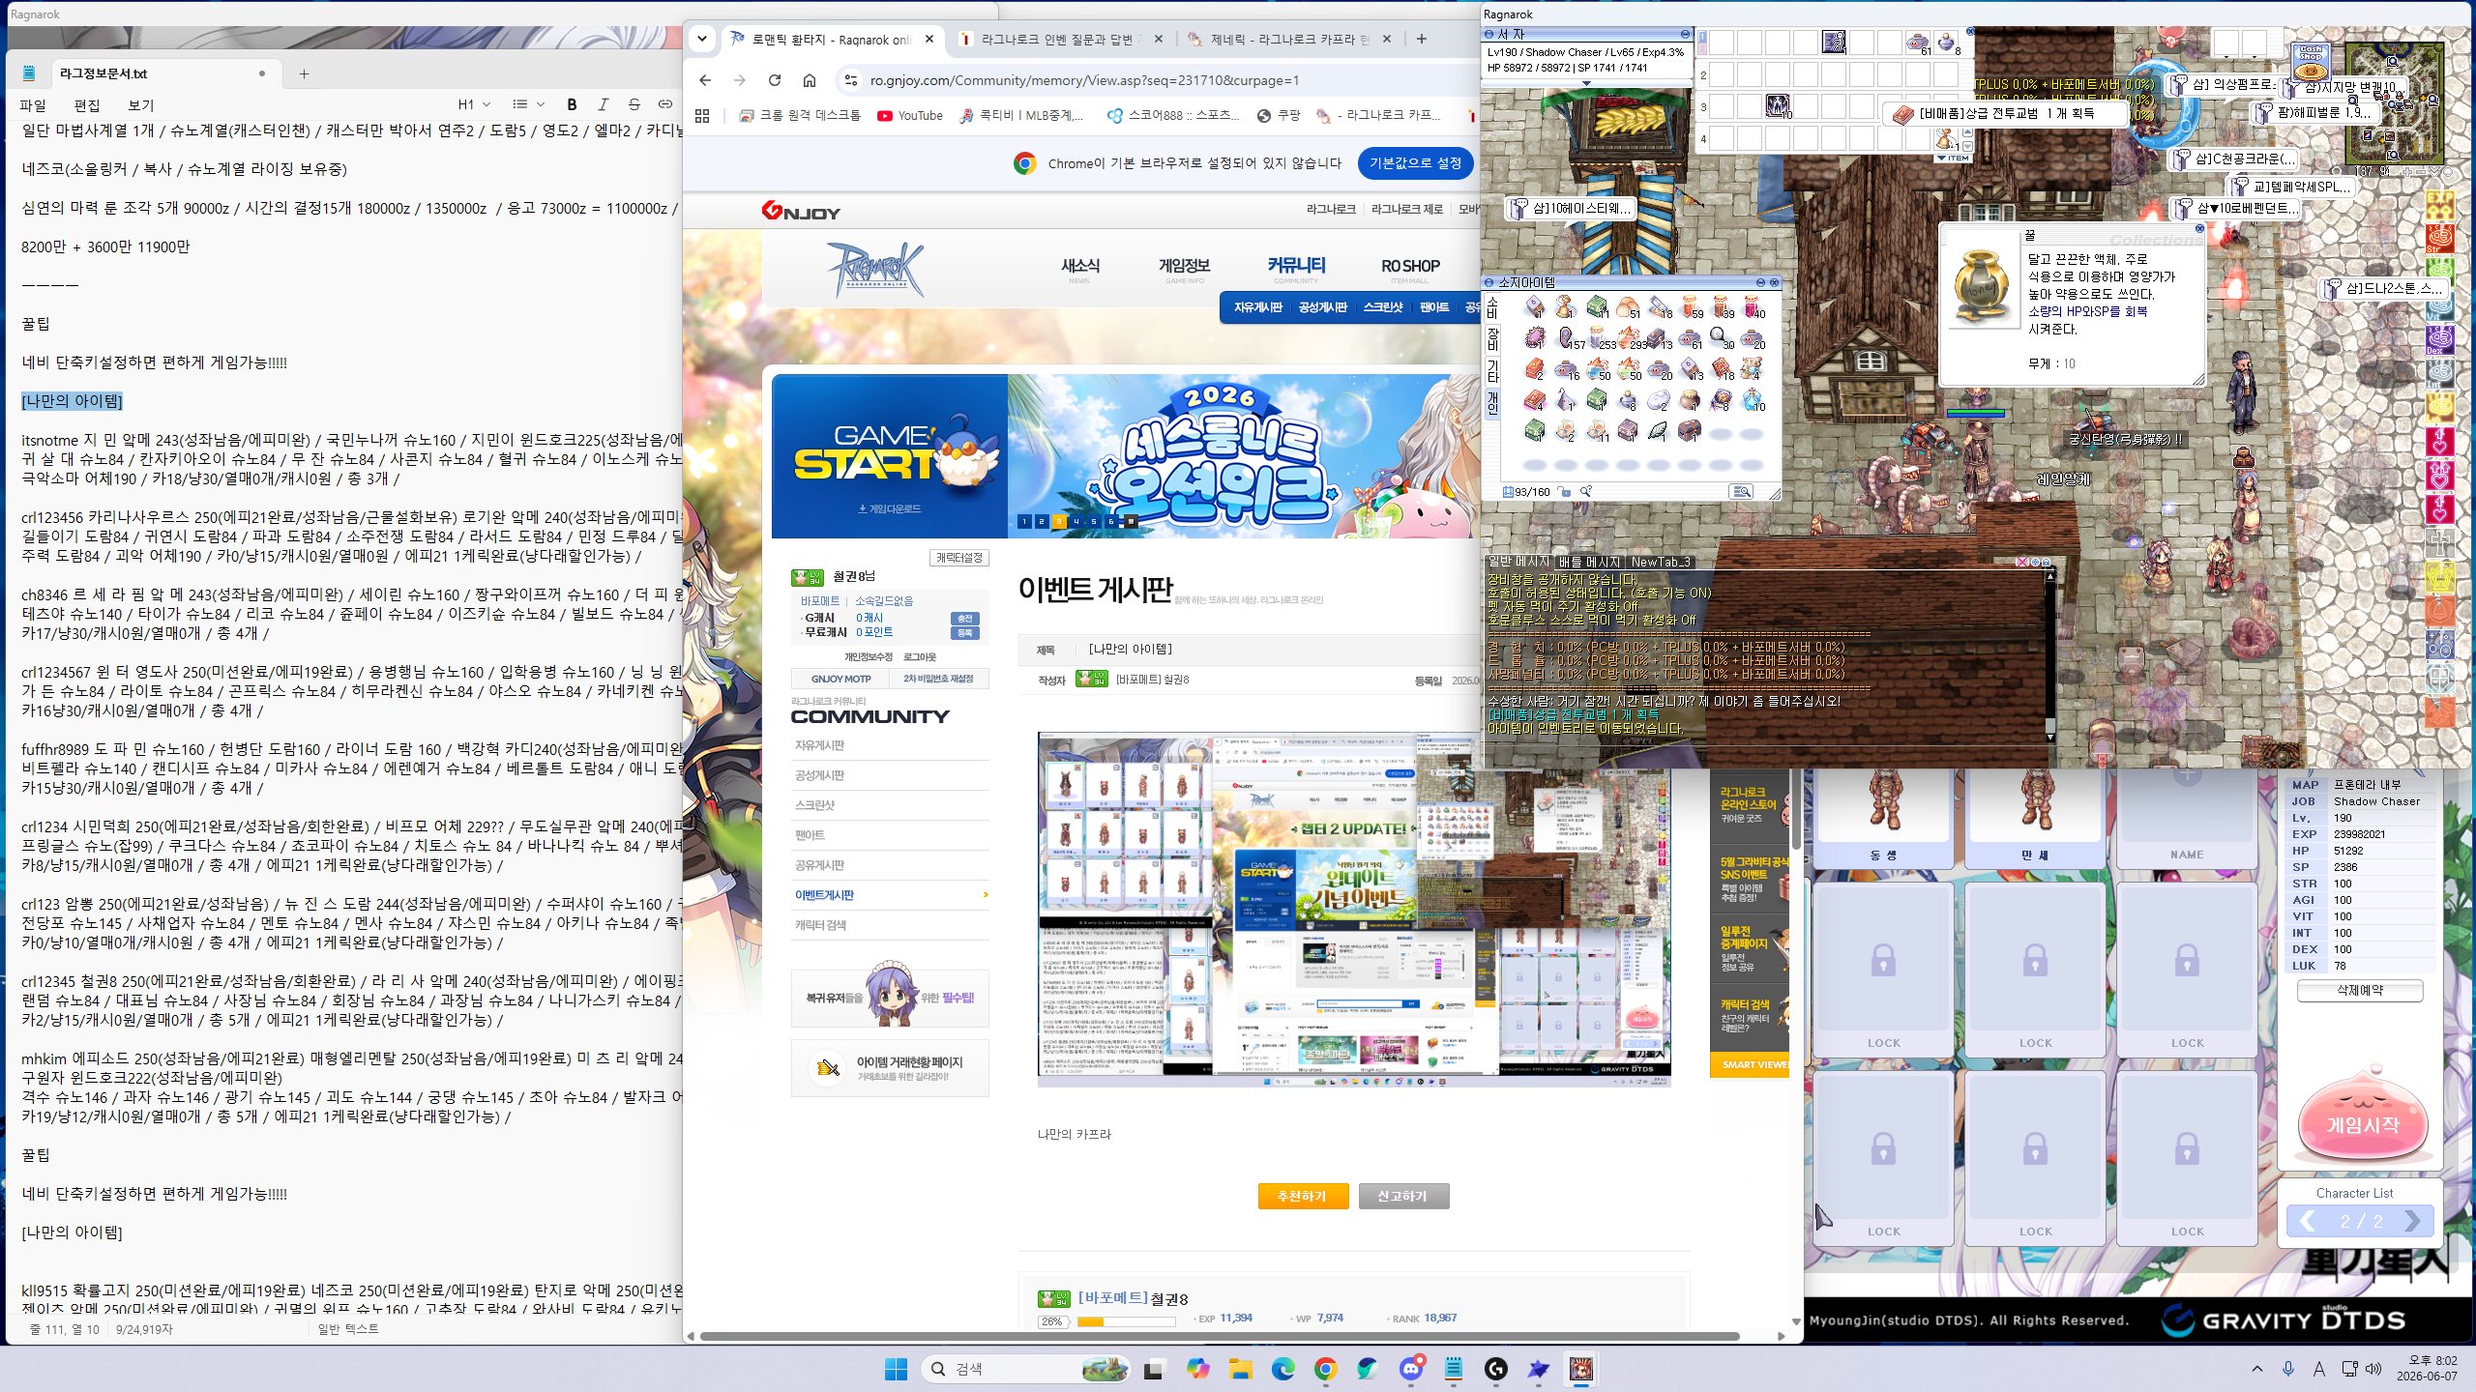The image size is (2476, 1392).
Task: Open Chrome tab search dropdown
Action: point(702,39)
